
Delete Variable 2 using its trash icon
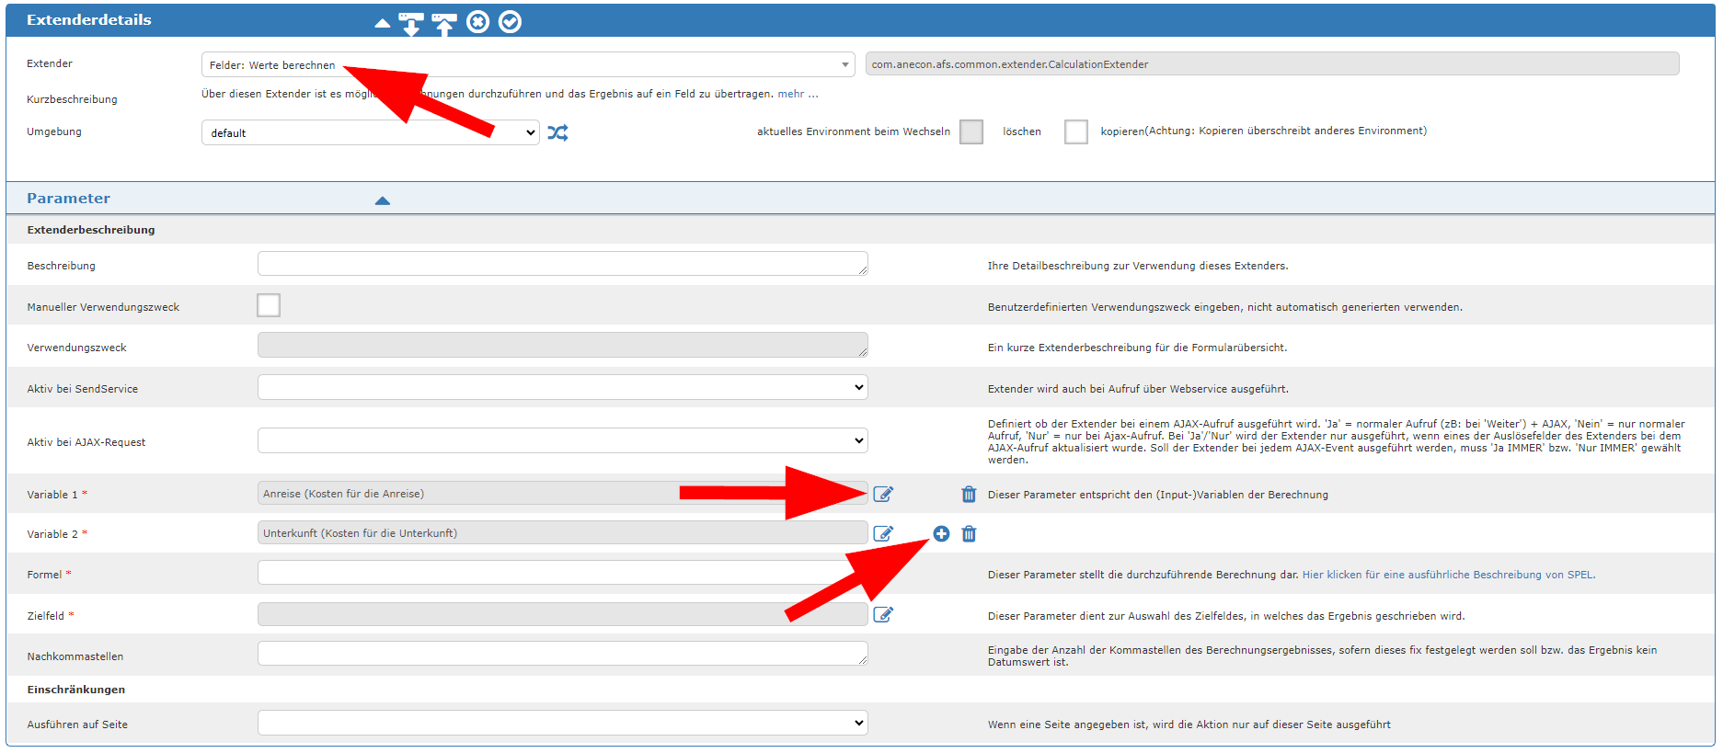click(969, 534)
